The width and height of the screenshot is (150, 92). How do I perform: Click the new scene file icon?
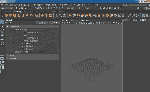(x=17, y=8)
